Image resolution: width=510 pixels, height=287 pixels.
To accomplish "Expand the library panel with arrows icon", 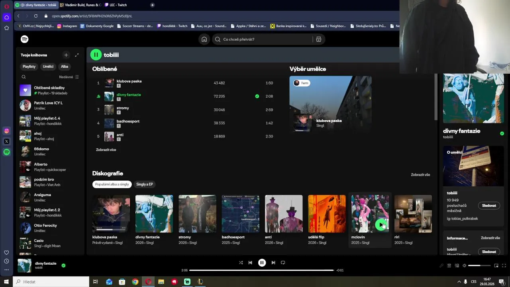I will [x=77, y=55].
